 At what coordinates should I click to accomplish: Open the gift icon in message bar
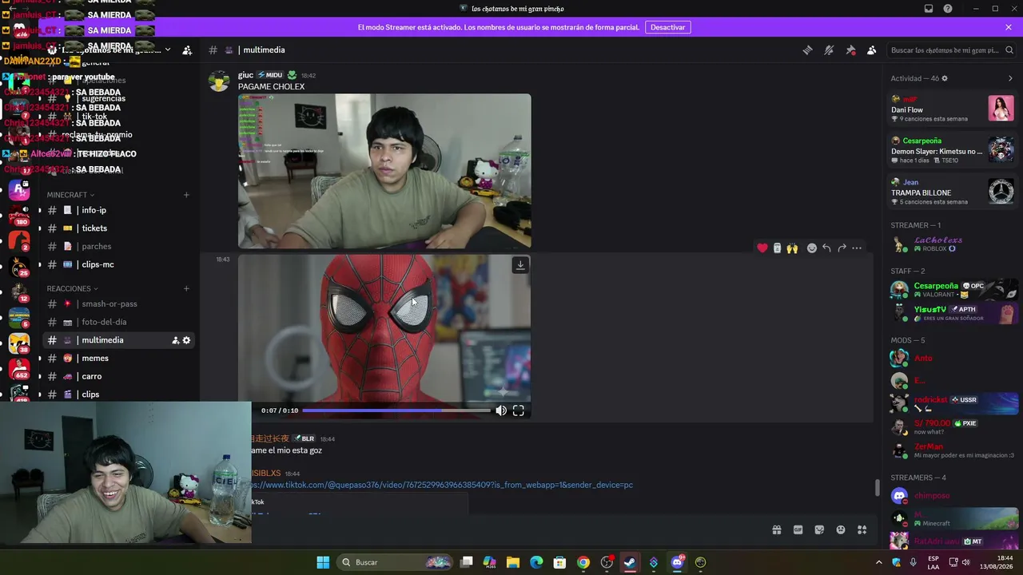click(x=776, y=529)
